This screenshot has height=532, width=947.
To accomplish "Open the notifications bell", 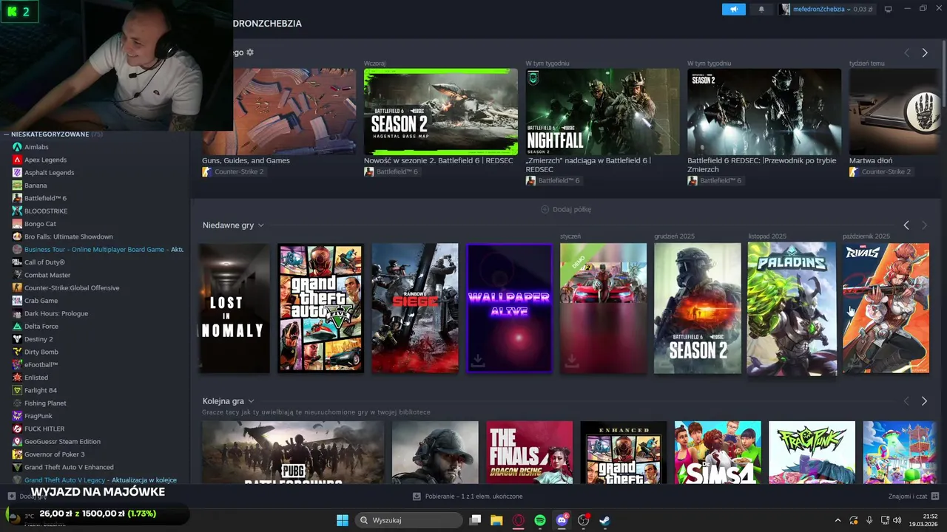I will tap(761, 9).
